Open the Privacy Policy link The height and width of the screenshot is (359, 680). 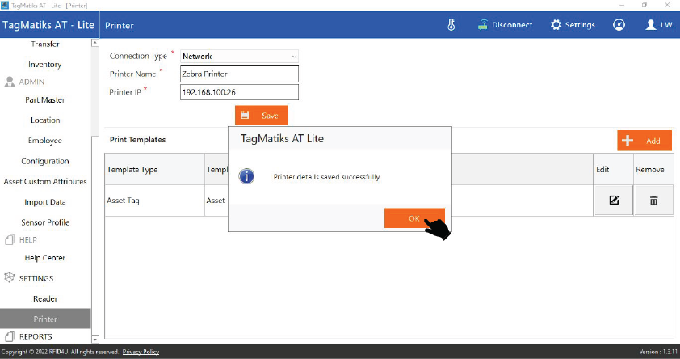(141, 352)
